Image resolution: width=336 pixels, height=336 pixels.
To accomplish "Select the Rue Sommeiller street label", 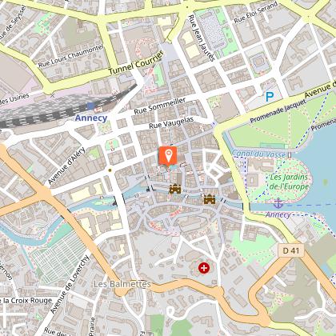I will pos(159,106).
